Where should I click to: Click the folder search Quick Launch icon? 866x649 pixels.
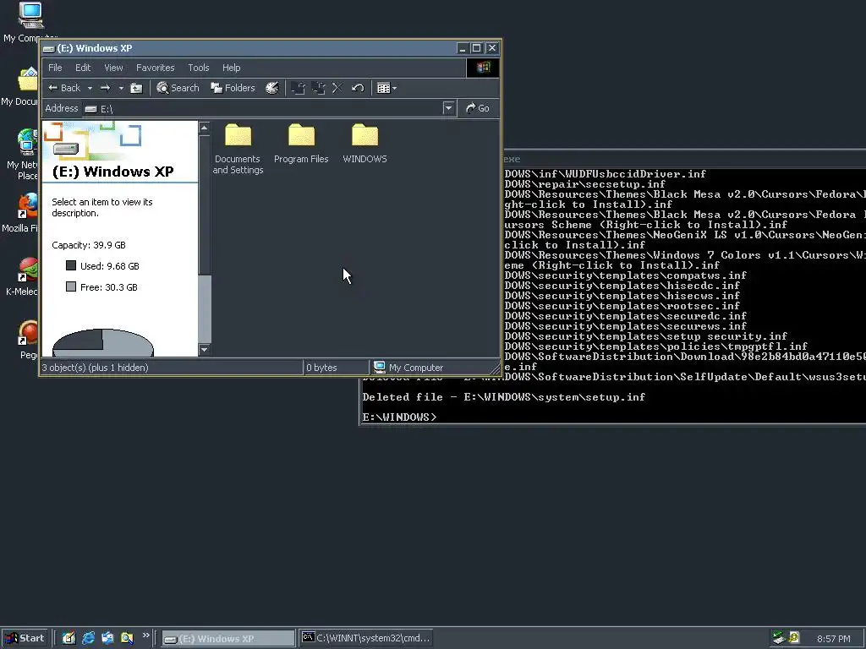click(x=127, y=639)
